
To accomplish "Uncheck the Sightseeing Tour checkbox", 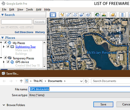I will (8, 47).
